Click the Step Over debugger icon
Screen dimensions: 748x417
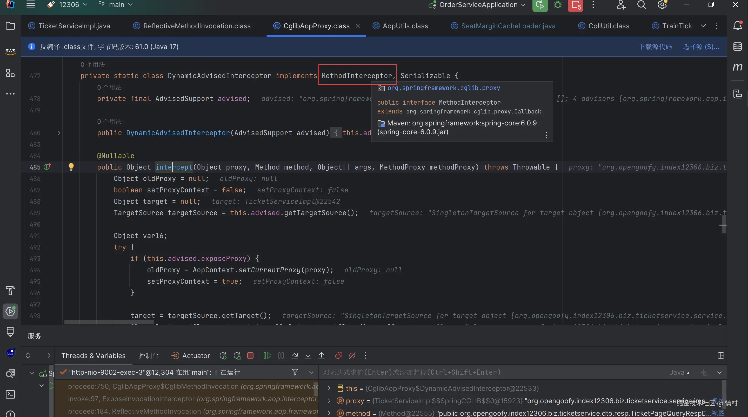(x=295, y=355)
